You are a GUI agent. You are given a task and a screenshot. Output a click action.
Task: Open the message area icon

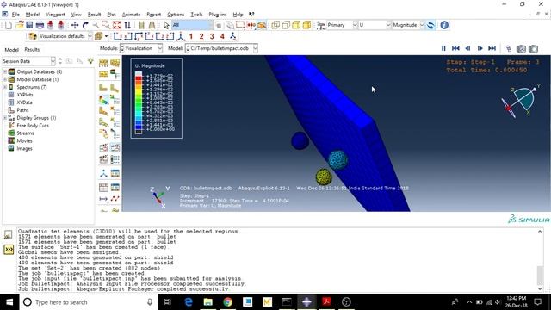click(9, 234)
